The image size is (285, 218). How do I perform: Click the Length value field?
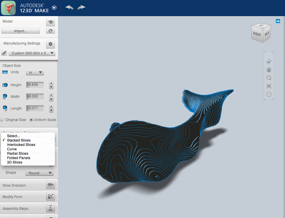click(x=35, y=108)
